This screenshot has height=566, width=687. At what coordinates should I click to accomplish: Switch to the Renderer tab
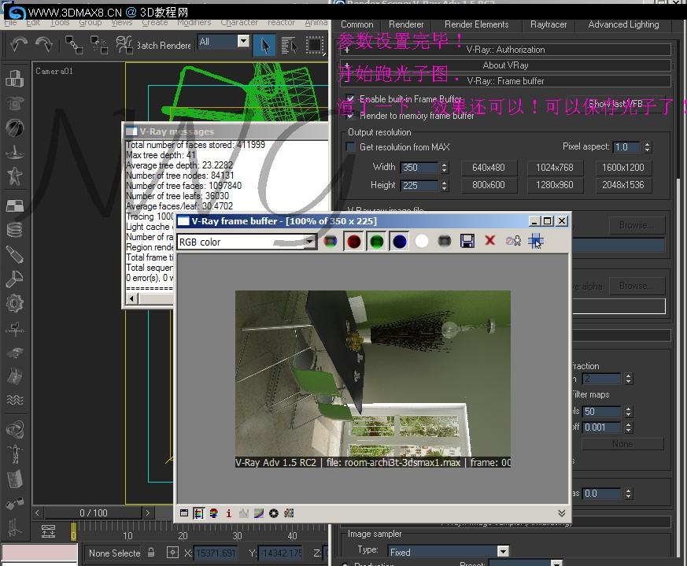tap(406, 24)
